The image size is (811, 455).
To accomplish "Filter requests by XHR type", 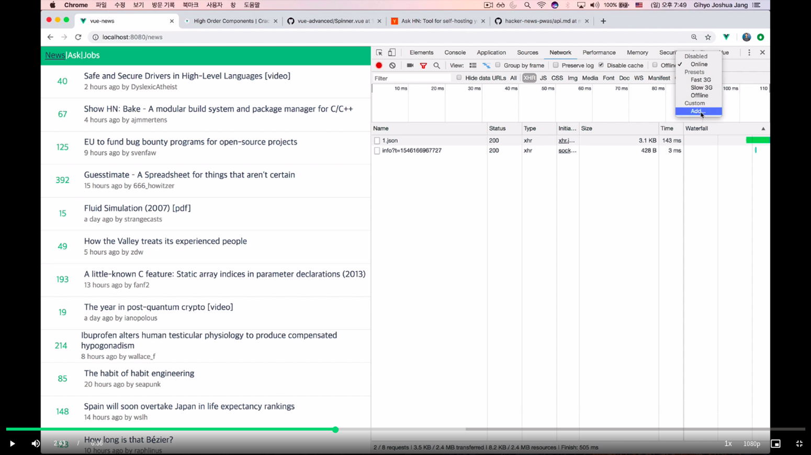I will (529, 78).
